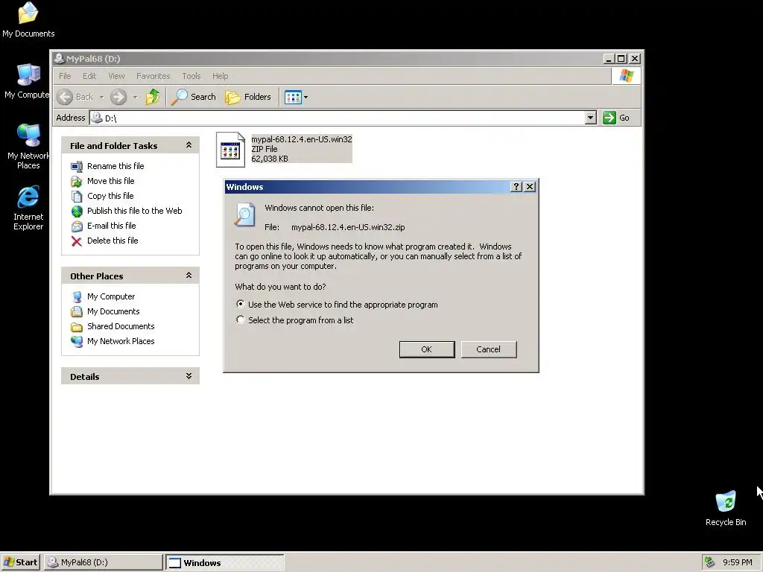Open the File menu

pos(65,76)
